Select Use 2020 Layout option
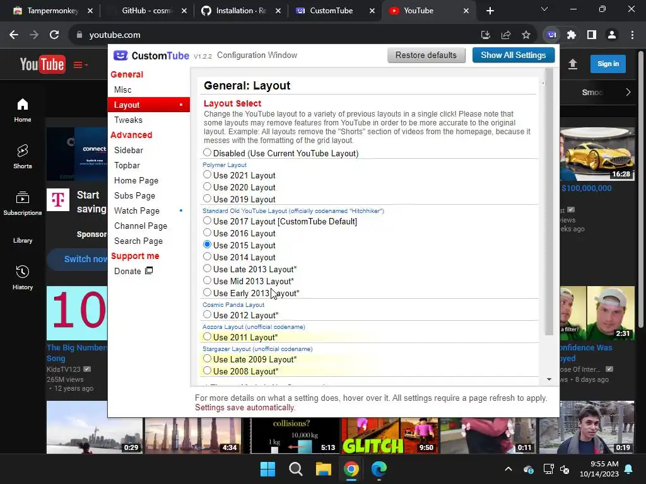646x484 pixels. point(207,187)
